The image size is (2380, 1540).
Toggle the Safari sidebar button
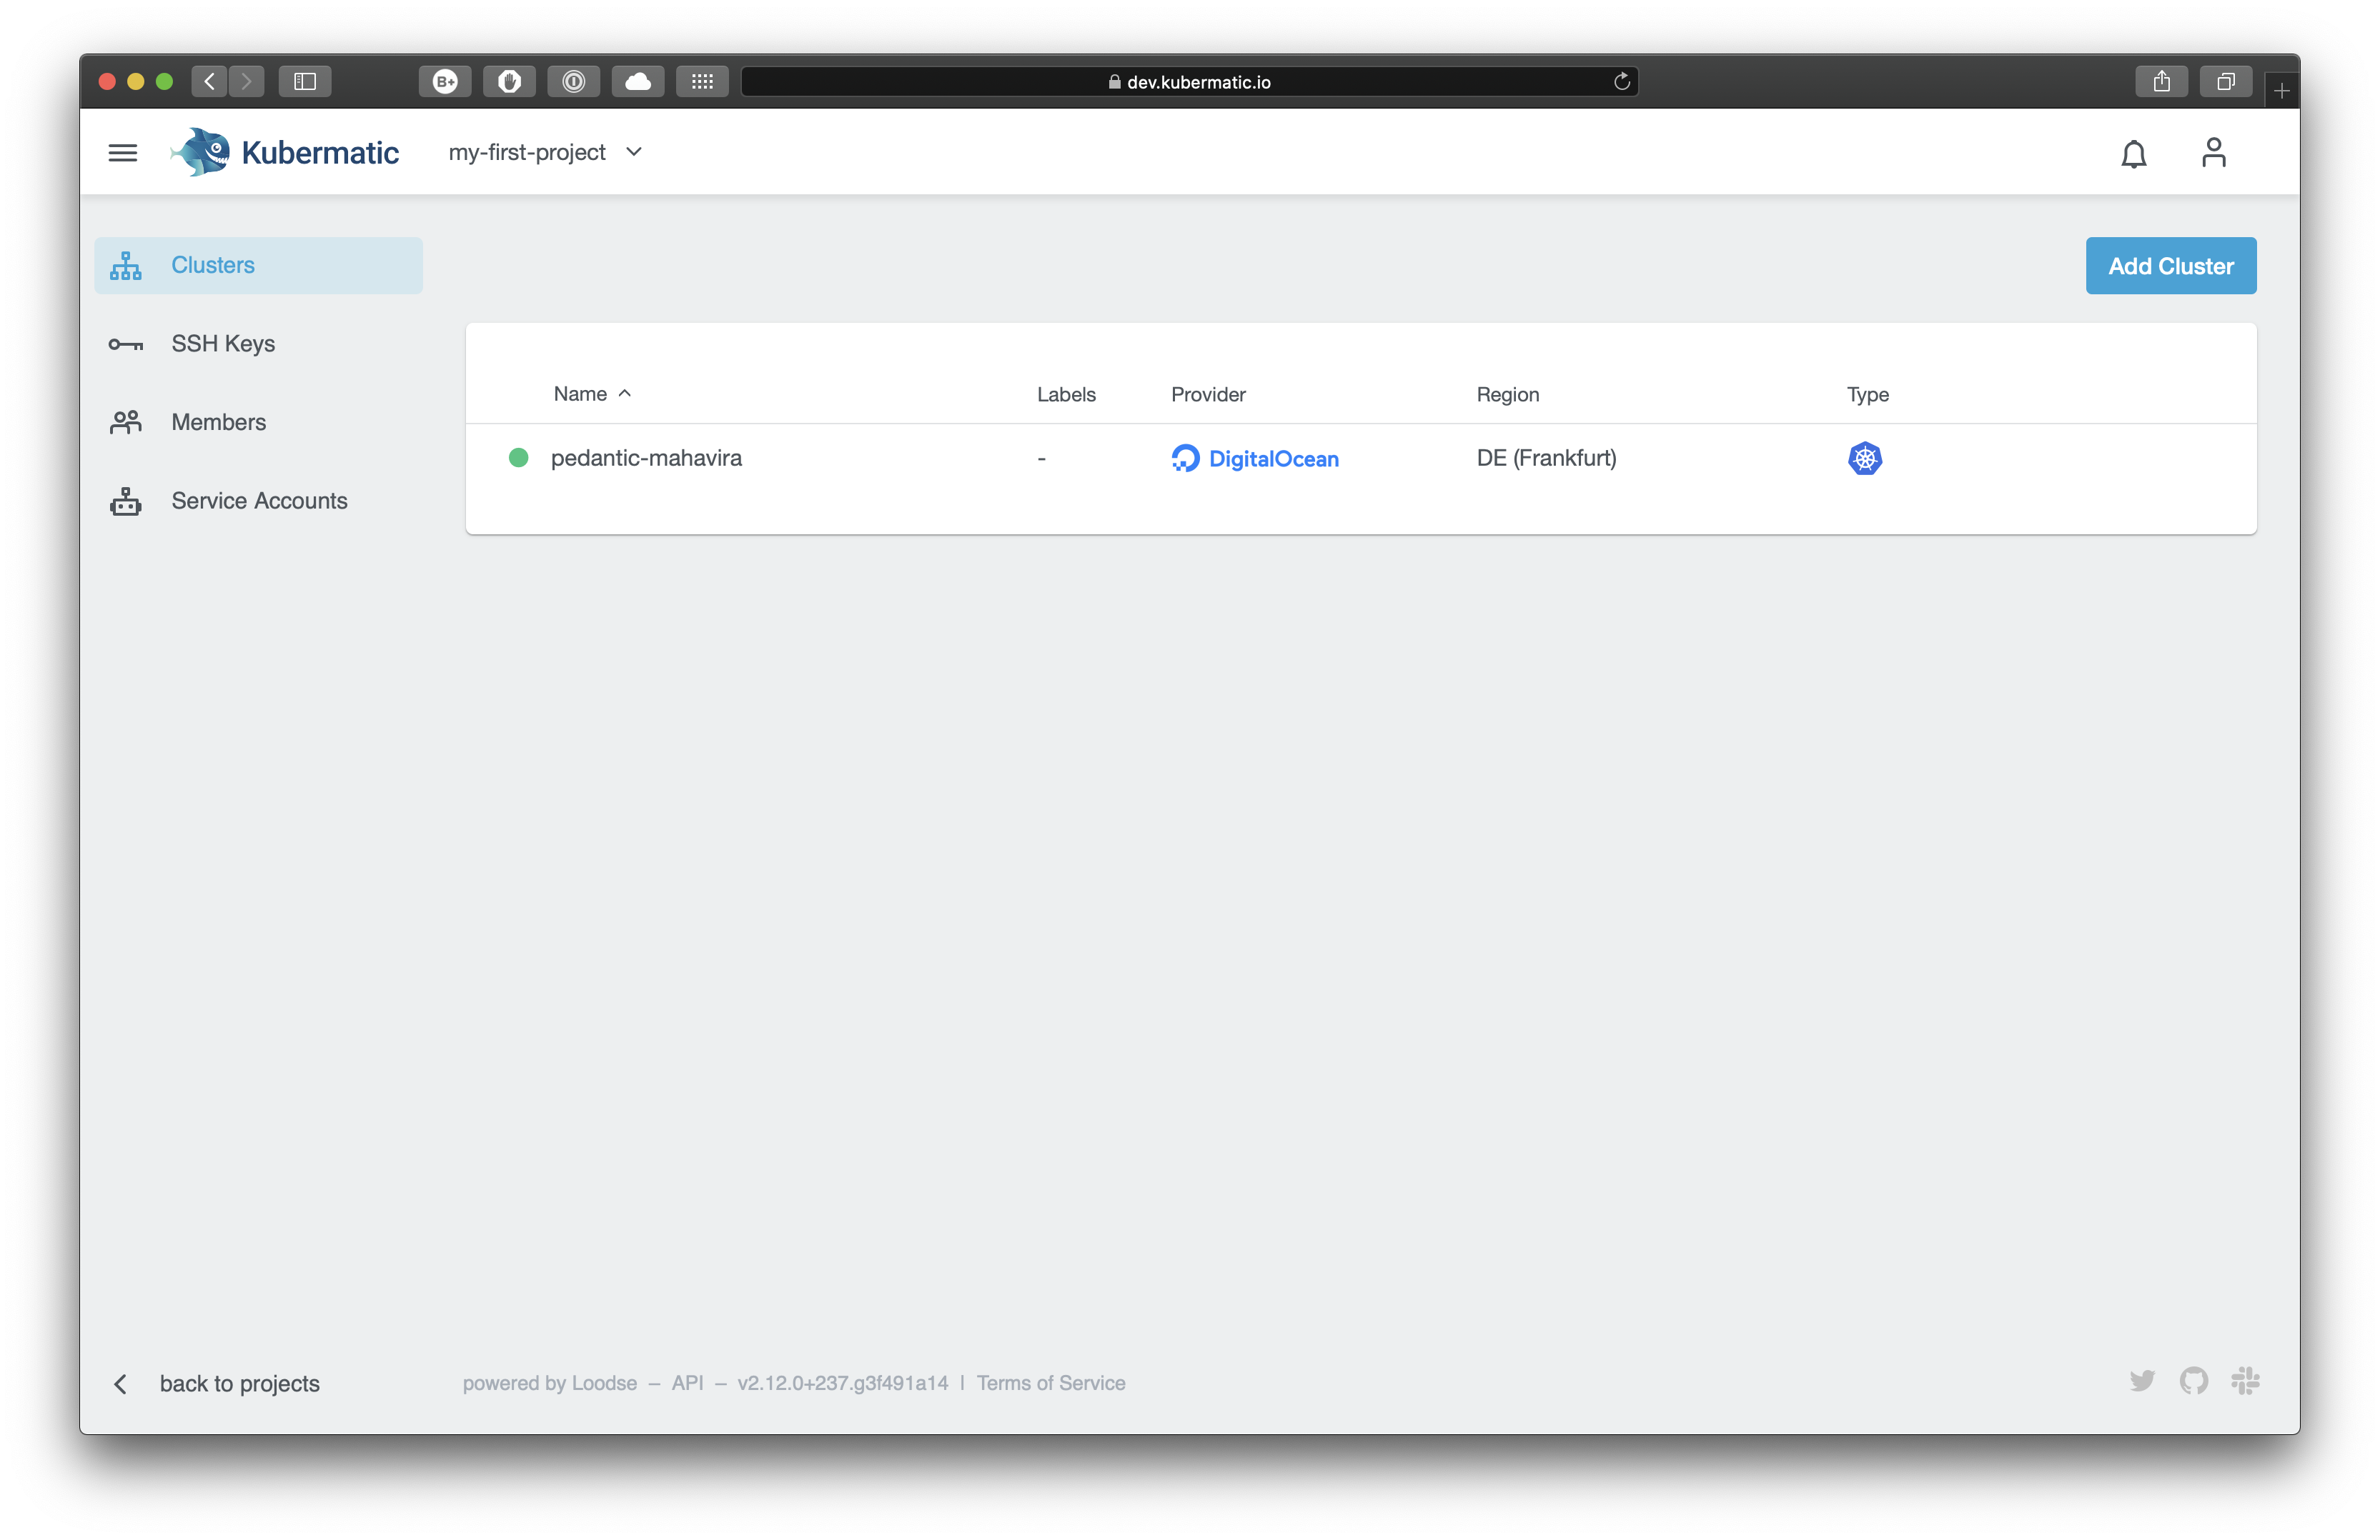(305, 81)
